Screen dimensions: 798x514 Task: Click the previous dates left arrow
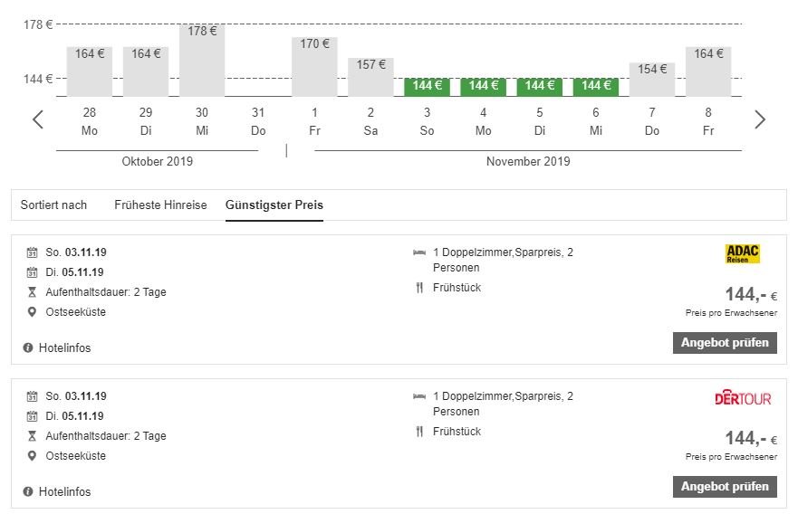38,119
